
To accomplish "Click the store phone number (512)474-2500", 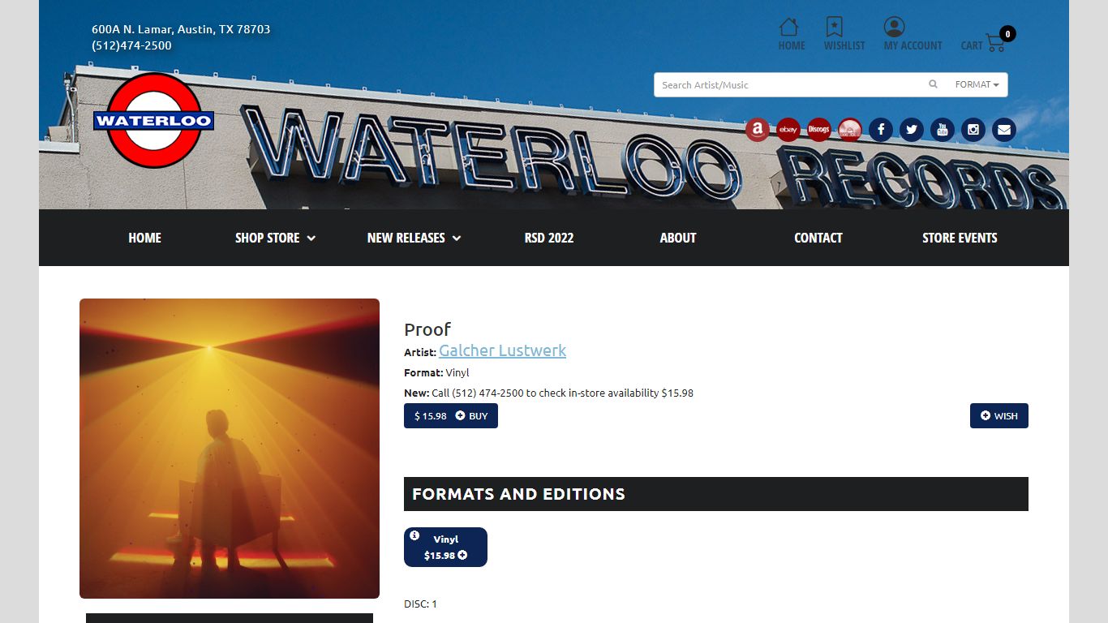I will tap(131, 45).
